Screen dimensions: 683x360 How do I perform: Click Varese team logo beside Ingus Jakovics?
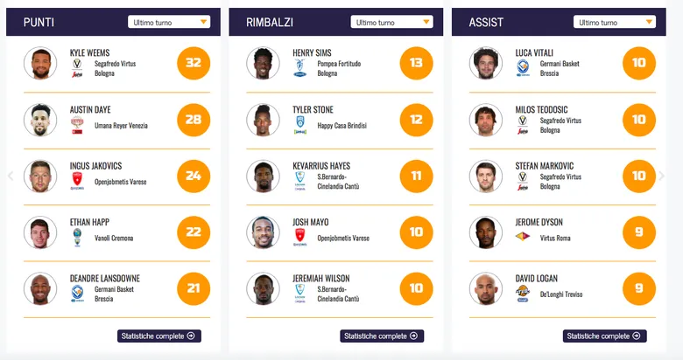77,181
